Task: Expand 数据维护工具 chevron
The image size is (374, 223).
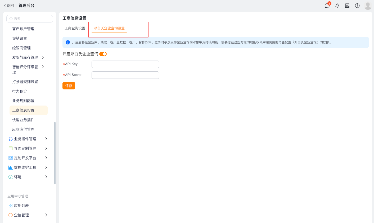Action: coord(46,167)
